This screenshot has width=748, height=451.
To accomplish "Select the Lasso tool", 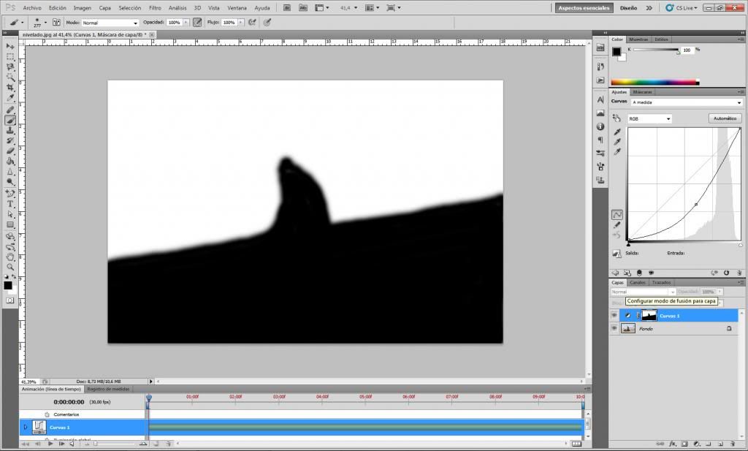I will pos(10,67).
